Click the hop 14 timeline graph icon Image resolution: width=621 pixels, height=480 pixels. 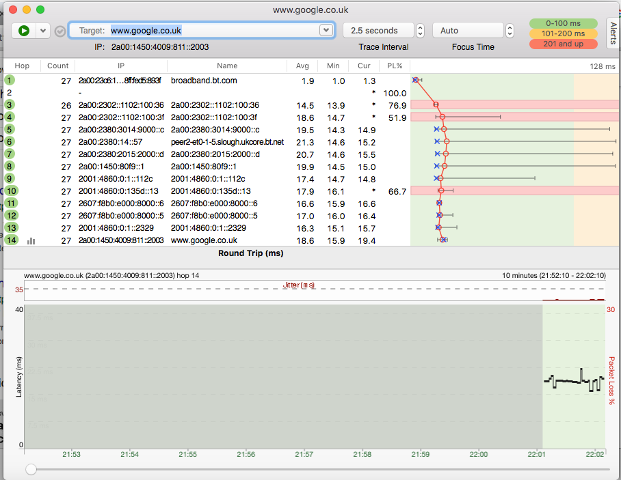click(31, 240)
